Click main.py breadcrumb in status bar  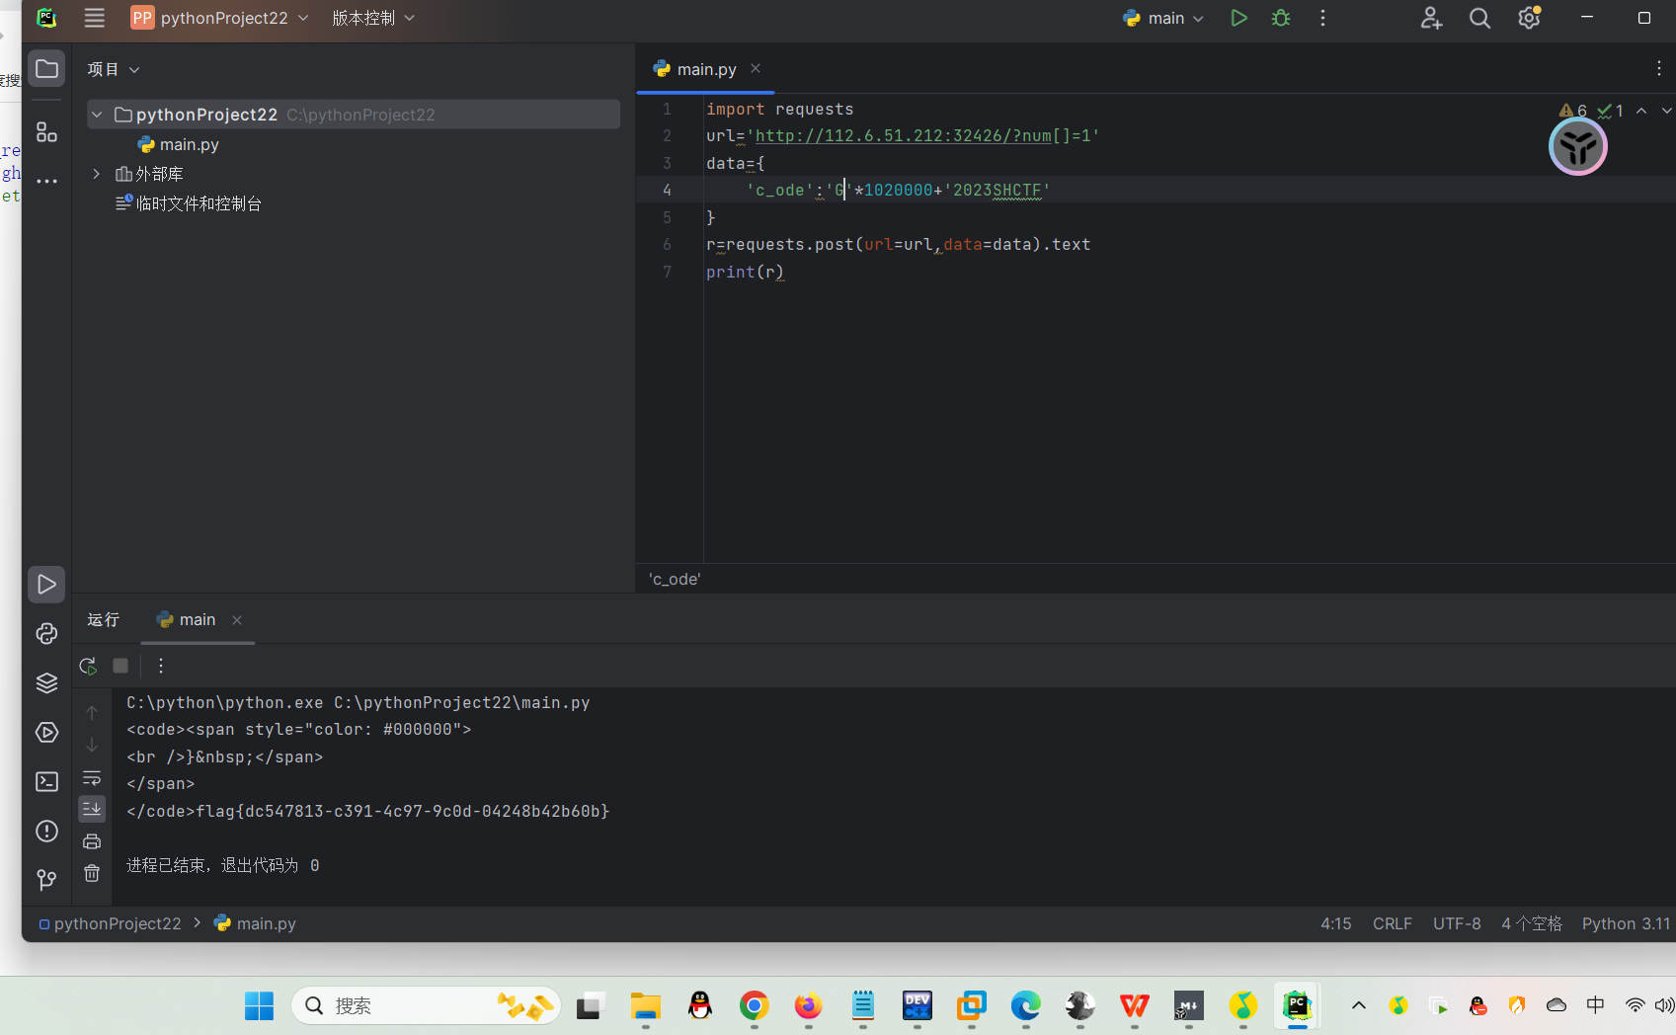point(255,923)
